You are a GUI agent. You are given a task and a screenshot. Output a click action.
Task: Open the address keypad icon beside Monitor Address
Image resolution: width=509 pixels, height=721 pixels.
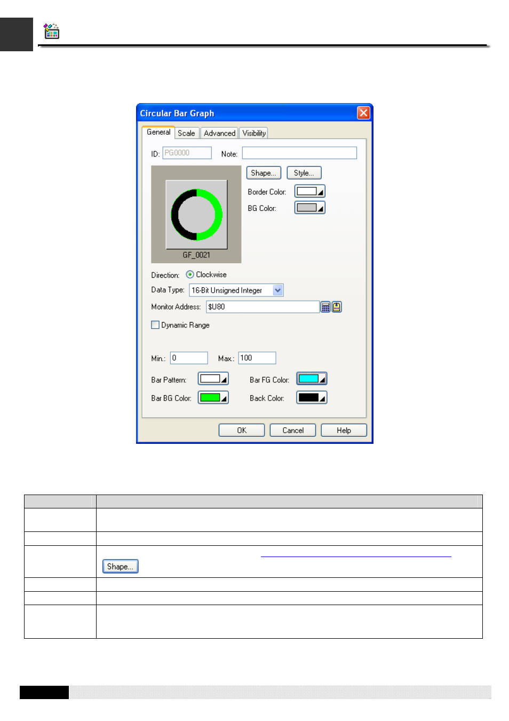[325, 307]
